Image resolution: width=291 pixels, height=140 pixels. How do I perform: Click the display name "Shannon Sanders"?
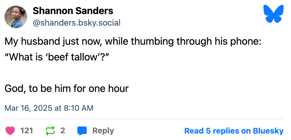[x=73, y=11]
